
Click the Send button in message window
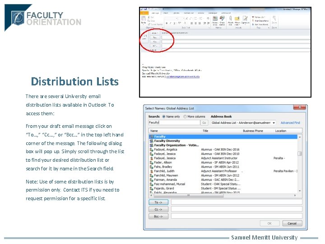coord(144,38)
